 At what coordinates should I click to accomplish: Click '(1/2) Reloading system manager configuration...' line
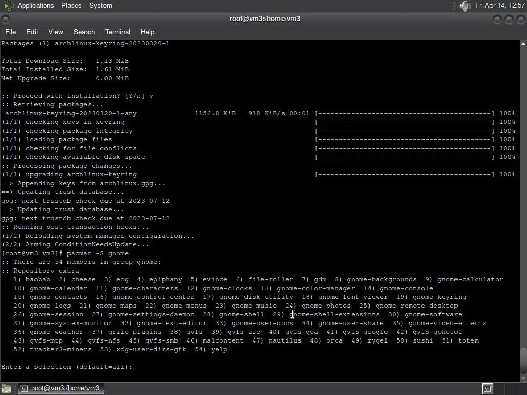97,236
